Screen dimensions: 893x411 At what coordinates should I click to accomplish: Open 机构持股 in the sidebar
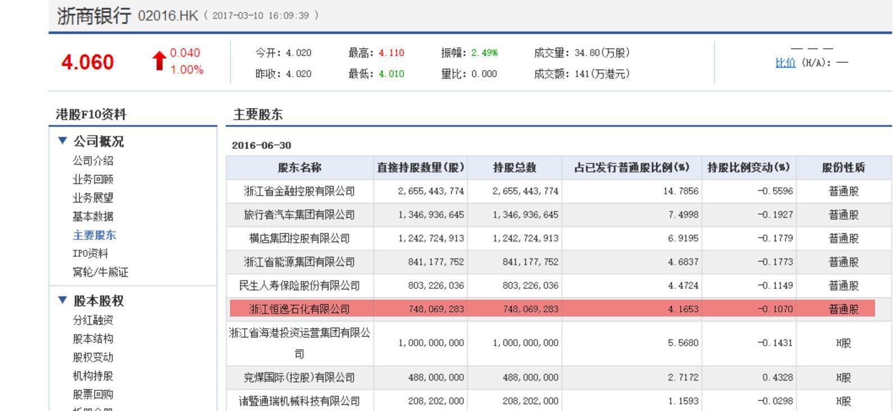pos(93,376)
